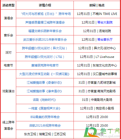
Task: Click the 琴台音乐厅 venue link
Action: 105,39
